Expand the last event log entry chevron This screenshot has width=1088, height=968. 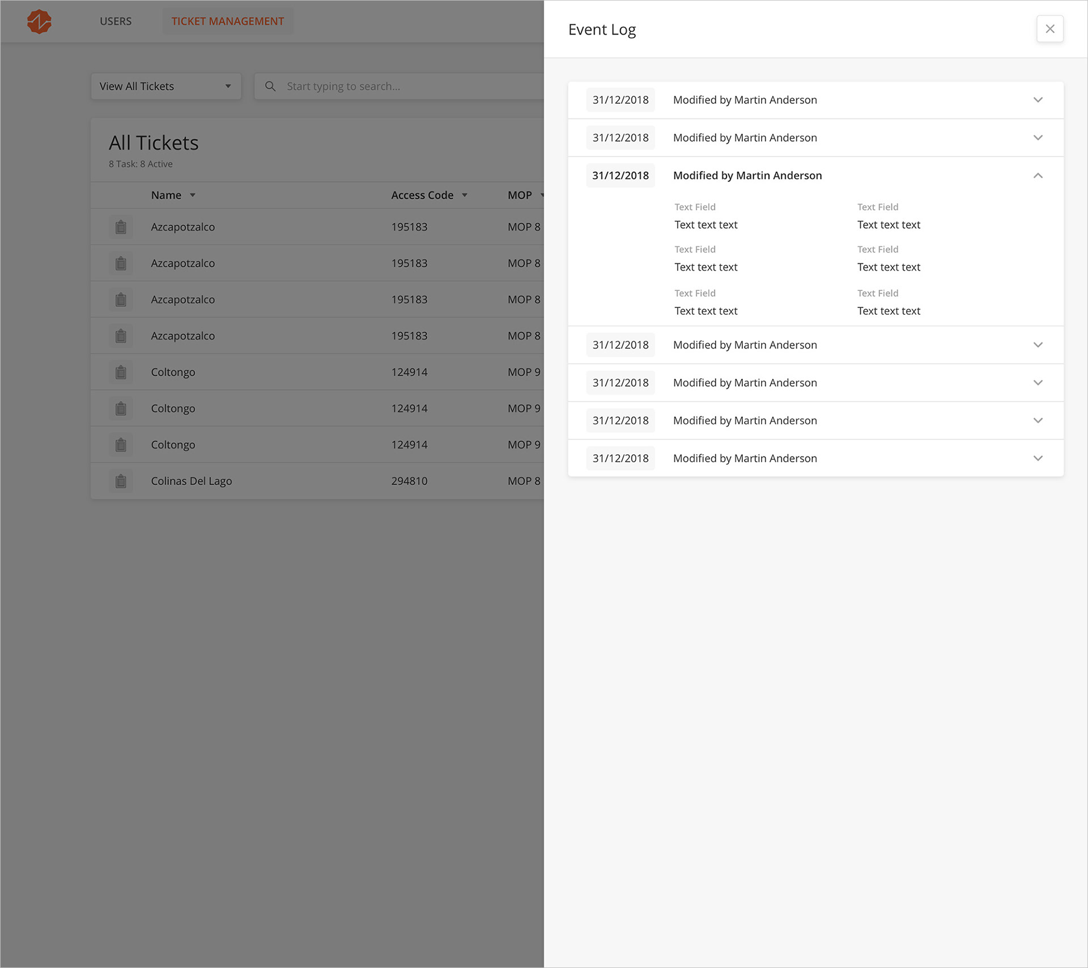[x=1038, y=458]
